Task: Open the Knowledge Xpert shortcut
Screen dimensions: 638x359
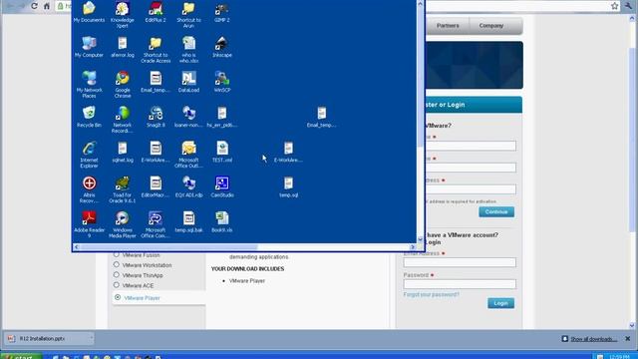Action: coord(122,15)
